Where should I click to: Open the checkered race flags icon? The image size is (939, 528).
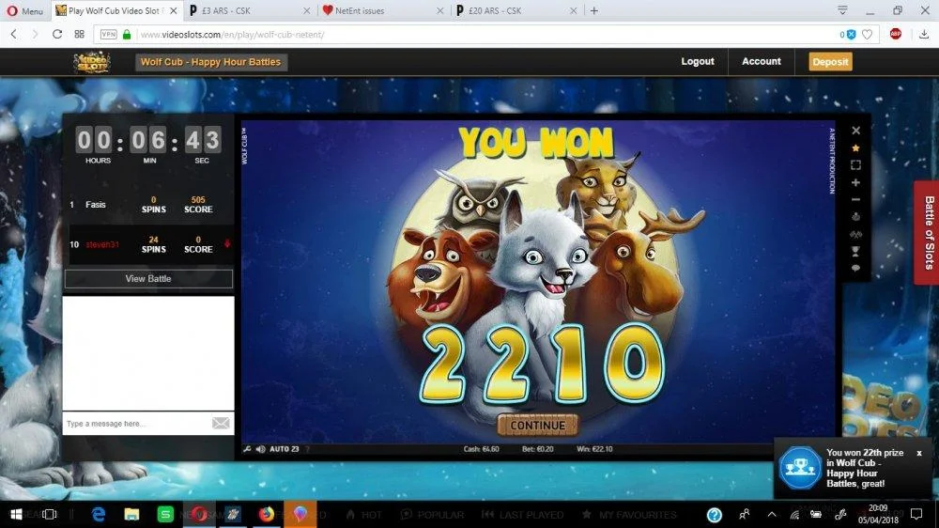(x=855, y=234)
